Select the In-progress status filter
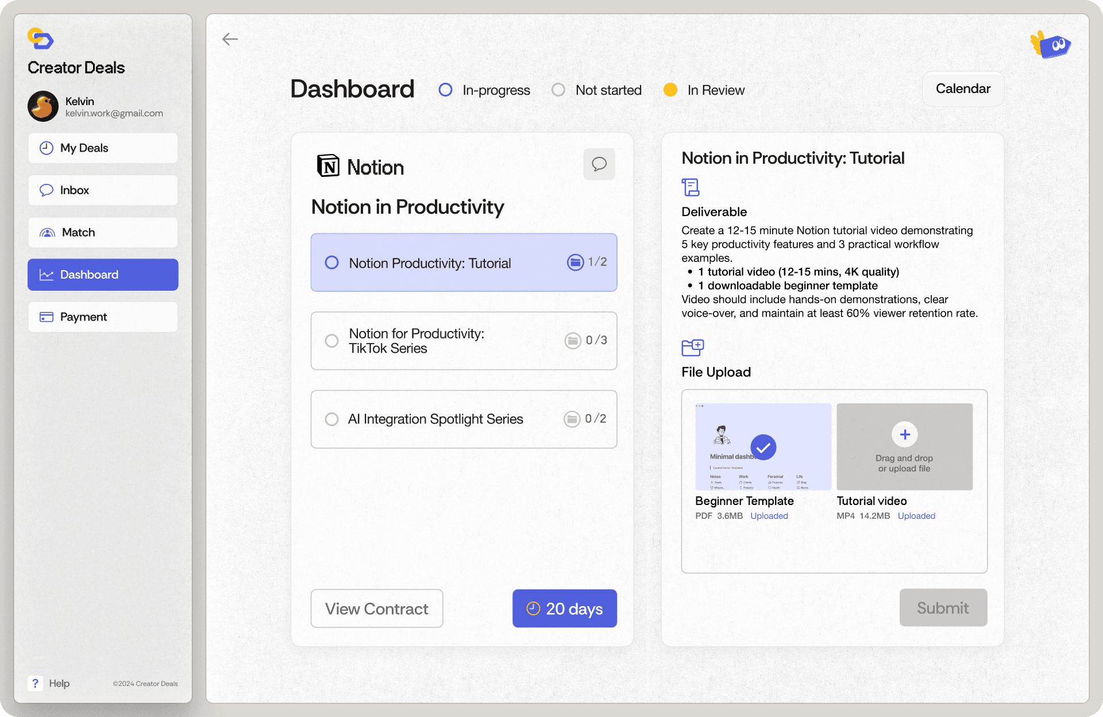1103x717 pixels. click(484, 90)
